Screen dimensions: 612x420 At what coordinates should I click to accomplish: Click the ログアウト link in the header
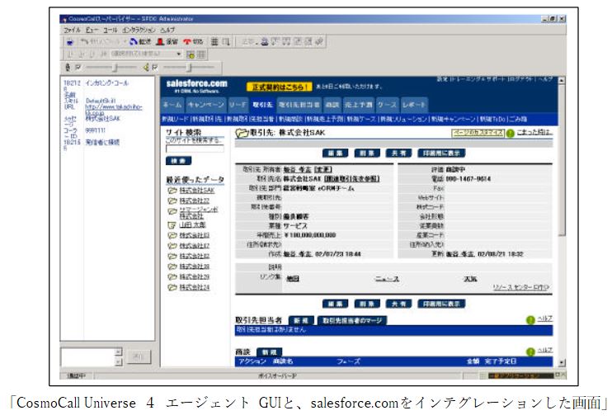click(521, 79)
